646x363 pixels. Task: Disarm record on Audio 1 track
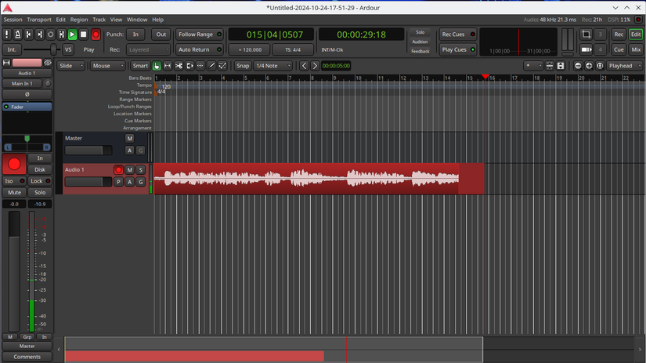pos(119,170)
